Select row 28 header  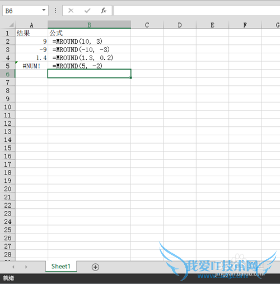coord(7,254)
